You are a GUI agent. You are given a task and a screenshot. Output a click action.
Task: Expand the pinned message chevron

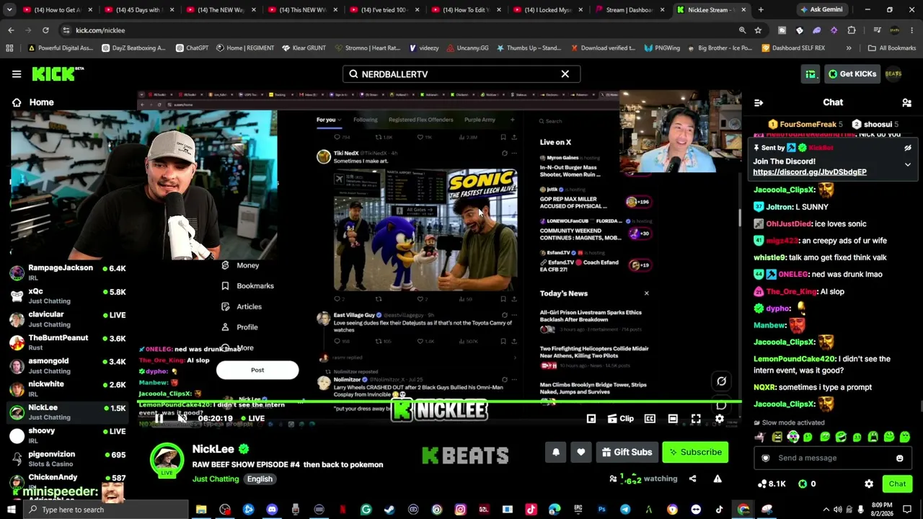(908, 165)
